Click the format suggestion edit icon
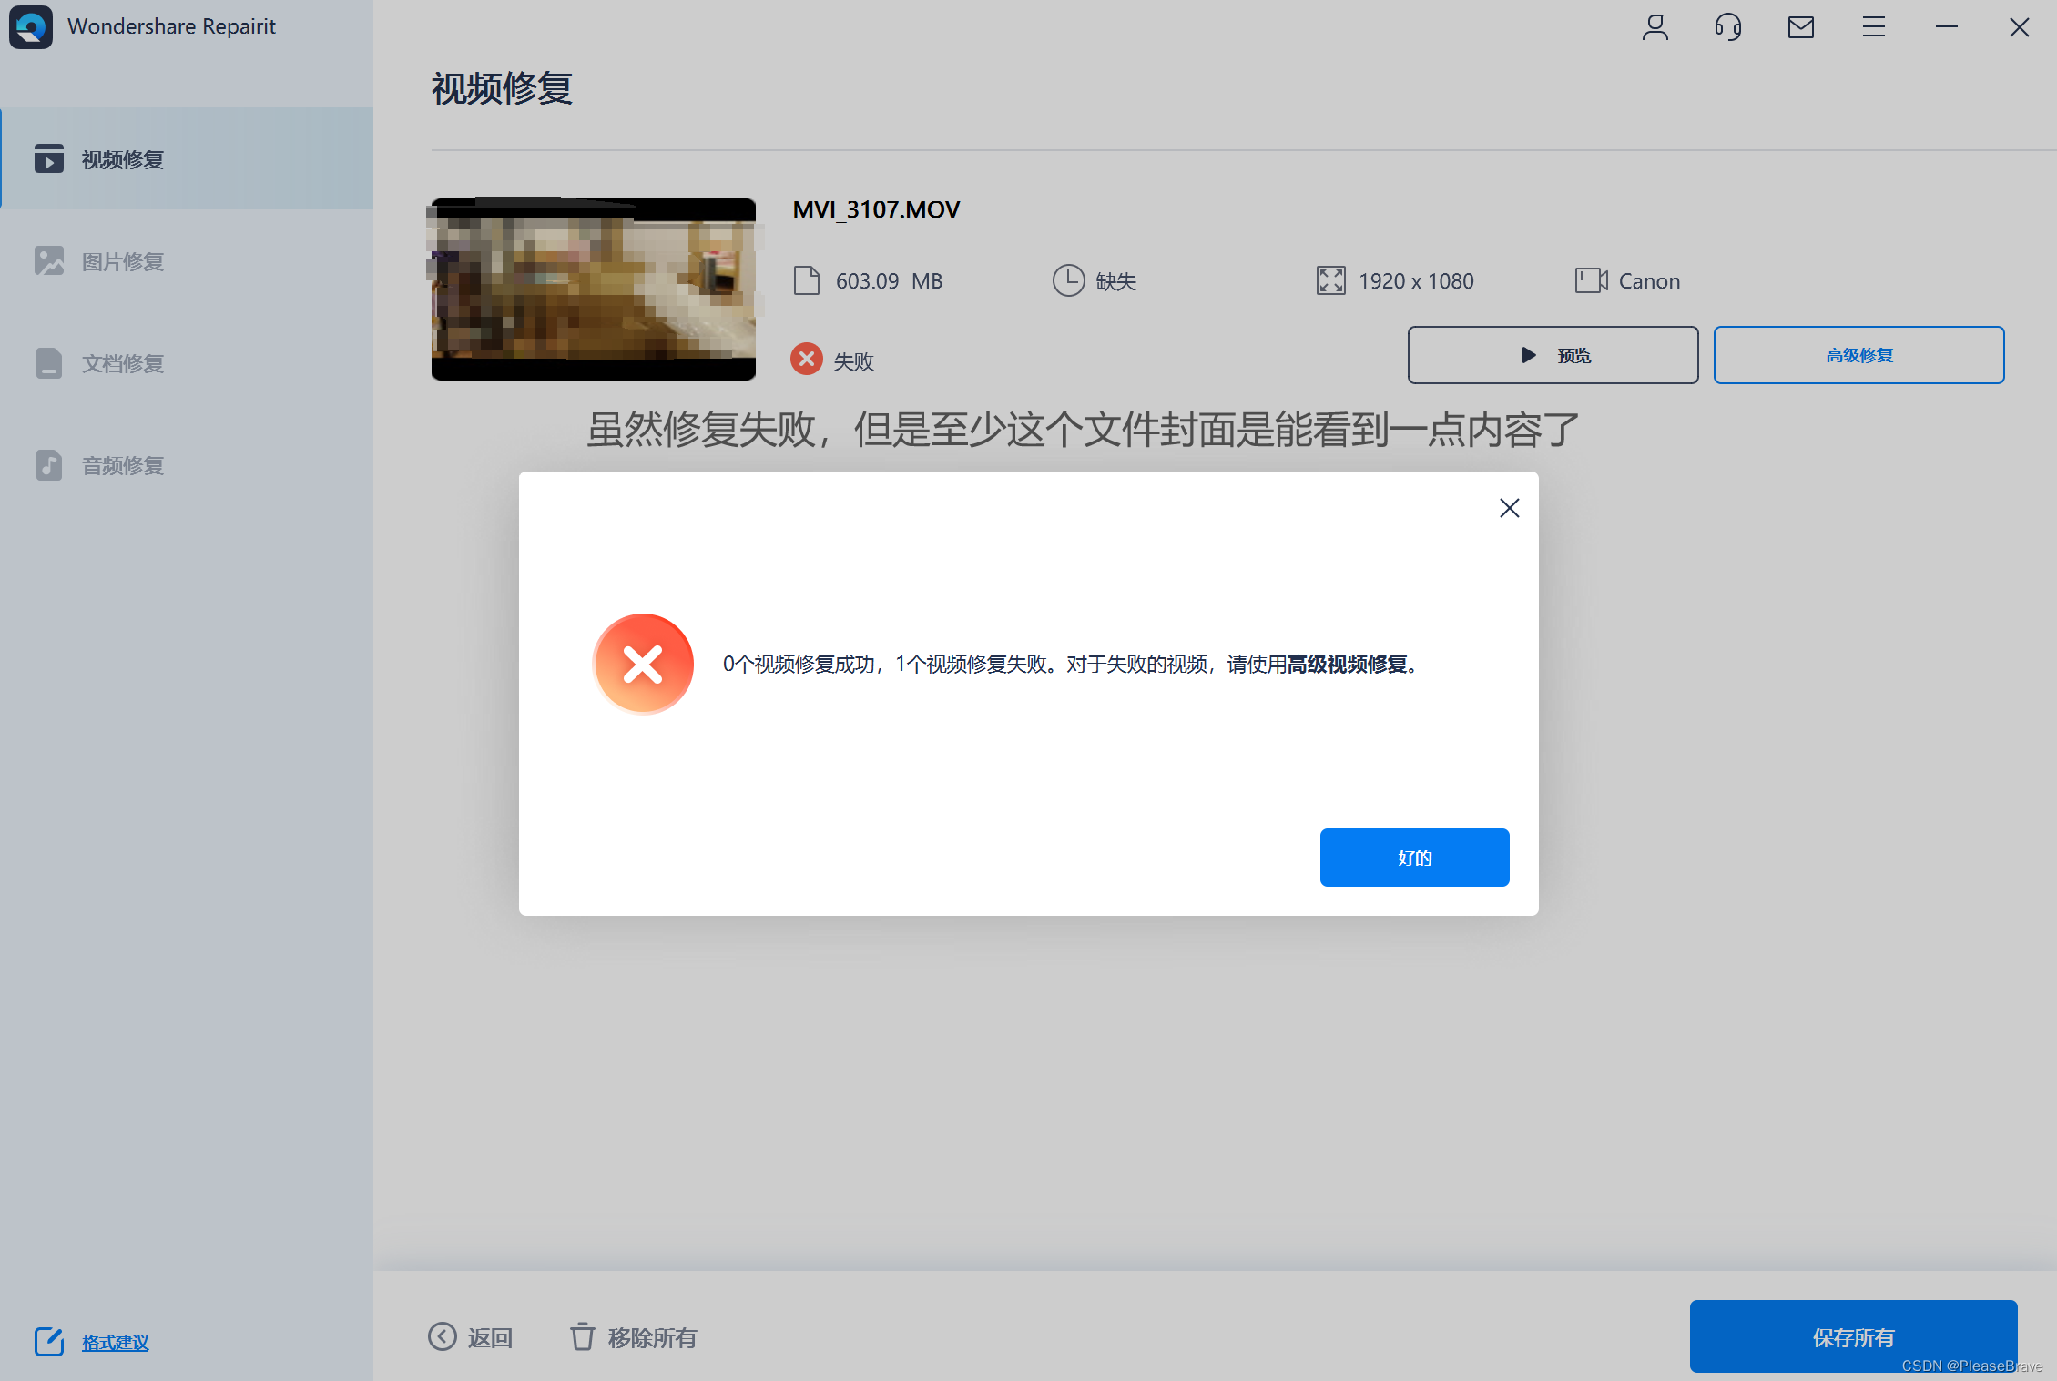The image size is (2057, 1381). (49, 1341)
